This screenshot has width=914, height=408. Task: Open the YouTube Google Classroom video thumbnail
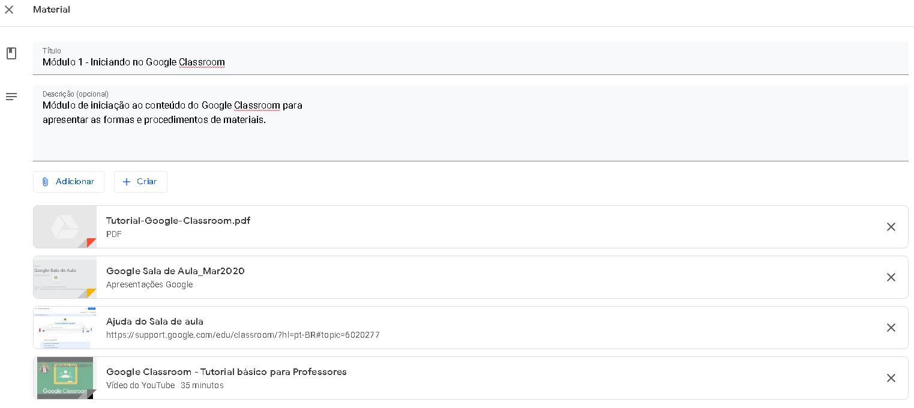coord(65,378)
